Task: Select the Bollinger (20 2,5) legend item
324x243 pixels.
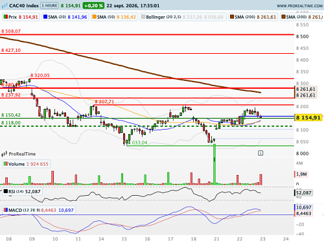Action: (183, 17)
